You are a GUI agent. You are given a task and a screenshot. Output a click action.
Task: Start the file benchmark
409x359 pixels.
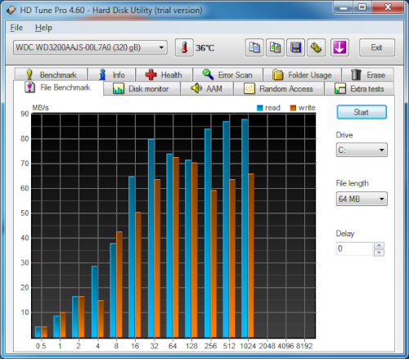pyautogui.click(x=362, y=112)
